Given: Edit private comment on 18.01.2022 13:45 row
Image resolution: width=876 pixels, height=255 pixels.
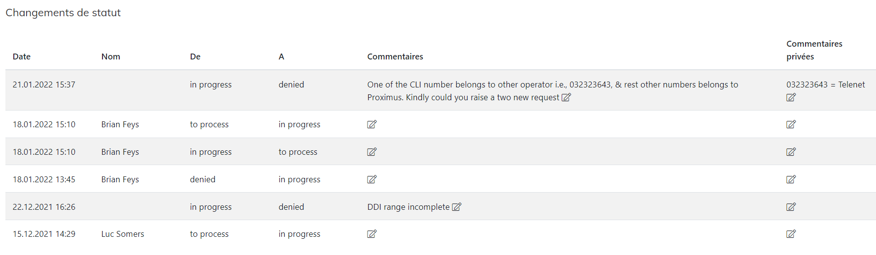Looking at the screenshot, I should point(791,179).
